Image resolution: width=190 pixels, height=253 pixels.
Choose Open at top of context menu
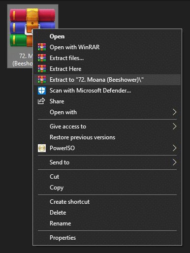pos(57,36)
